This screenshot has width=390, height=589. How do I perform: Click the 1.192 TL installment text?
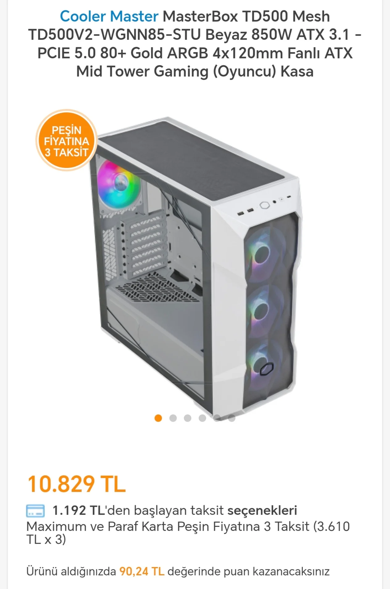coord(79,510)
